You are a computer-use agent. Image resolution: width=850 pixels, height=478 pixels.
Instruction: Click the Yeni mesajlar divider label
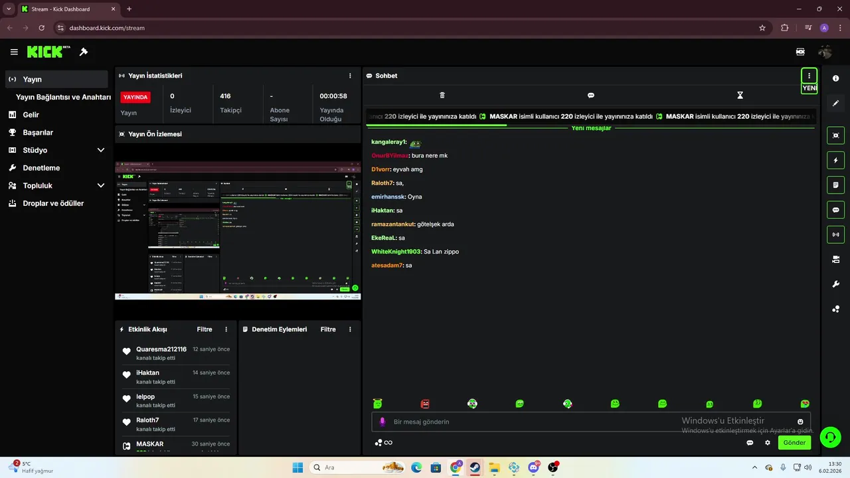coord(591,127)
